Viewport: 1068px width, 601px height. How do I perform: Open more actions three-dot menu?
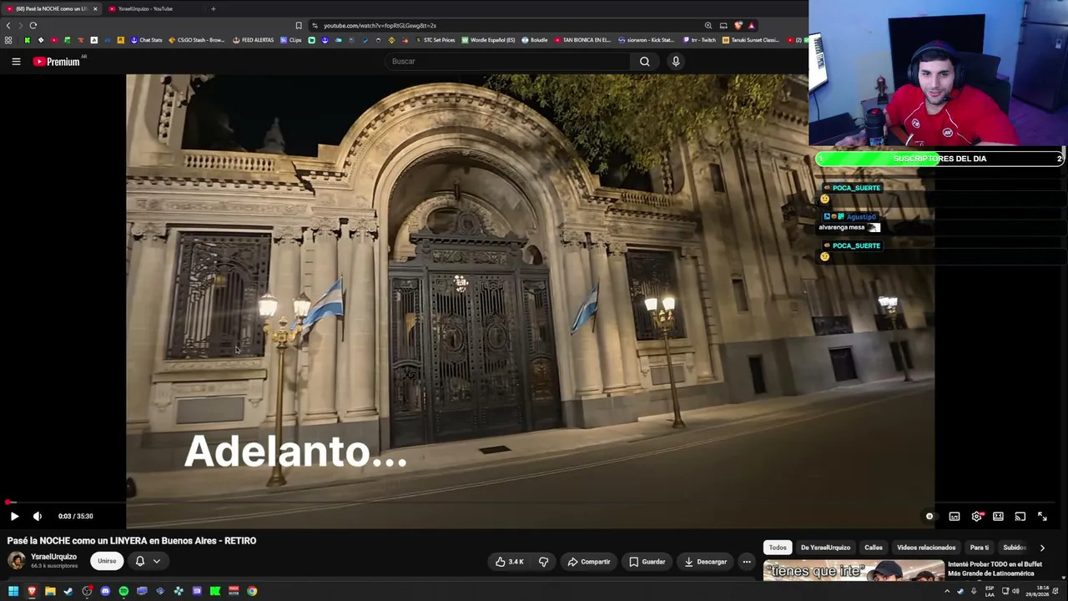coord(747,562)
